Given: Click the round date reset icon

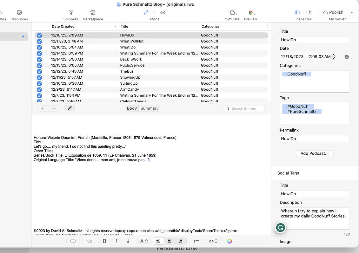Looking at the screenshot, I should coord(347,57).
